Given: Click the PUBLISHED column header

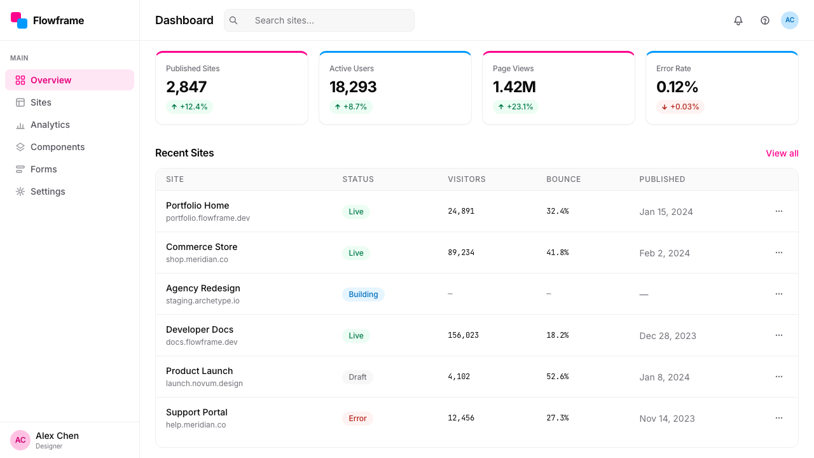Looking at the screenshot, I should pos(662,179).
